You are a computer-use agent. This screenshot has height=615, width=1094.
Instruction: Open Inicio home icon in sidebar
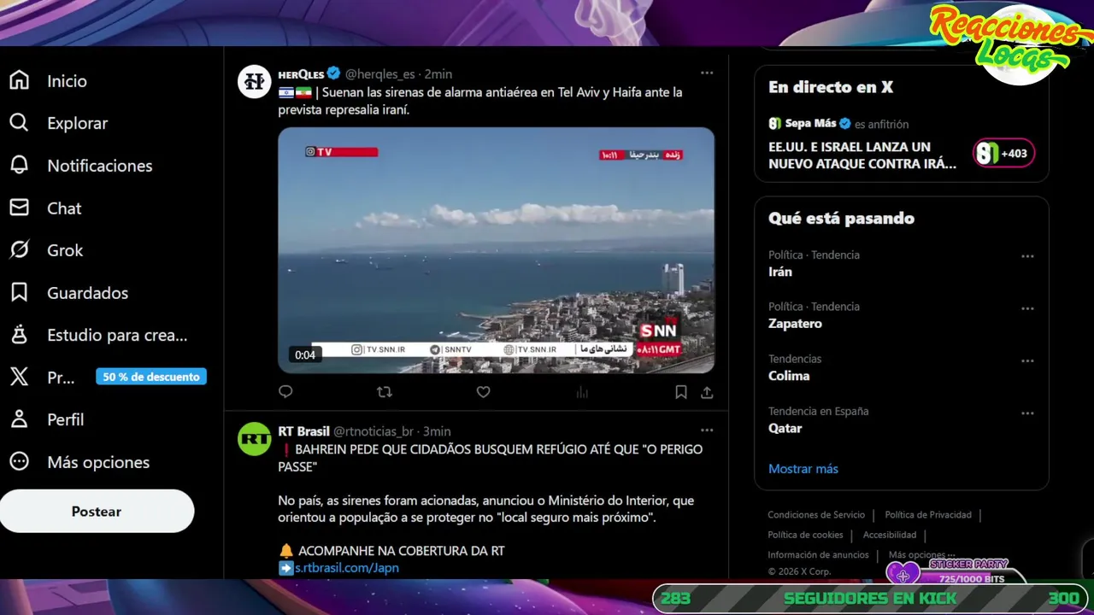[x=19, y=80]
